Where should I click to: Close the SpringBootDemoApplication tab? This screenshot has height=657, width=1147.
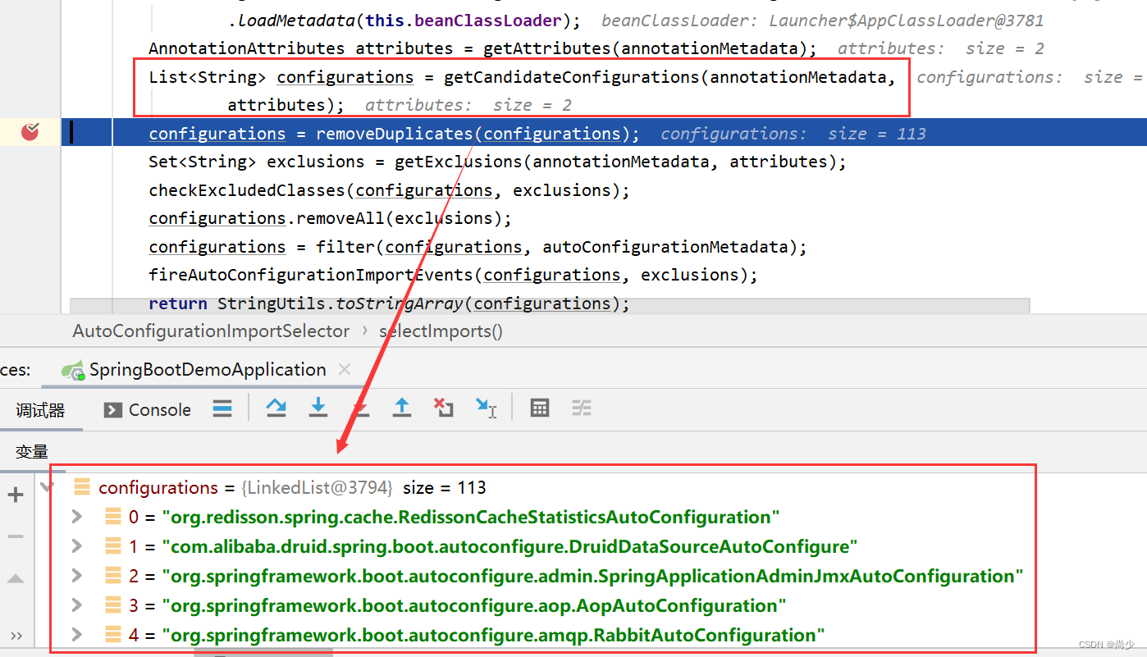pos(345,370)
